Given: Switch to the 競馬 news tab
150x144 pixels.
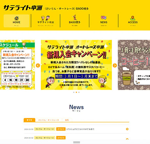Looking at the screenshot, I should [x=67, y=120].
